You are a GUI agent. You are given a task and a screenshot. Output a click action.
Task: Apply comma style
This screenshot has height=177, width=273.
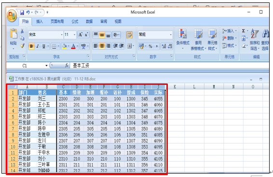[x=157, y=46]
